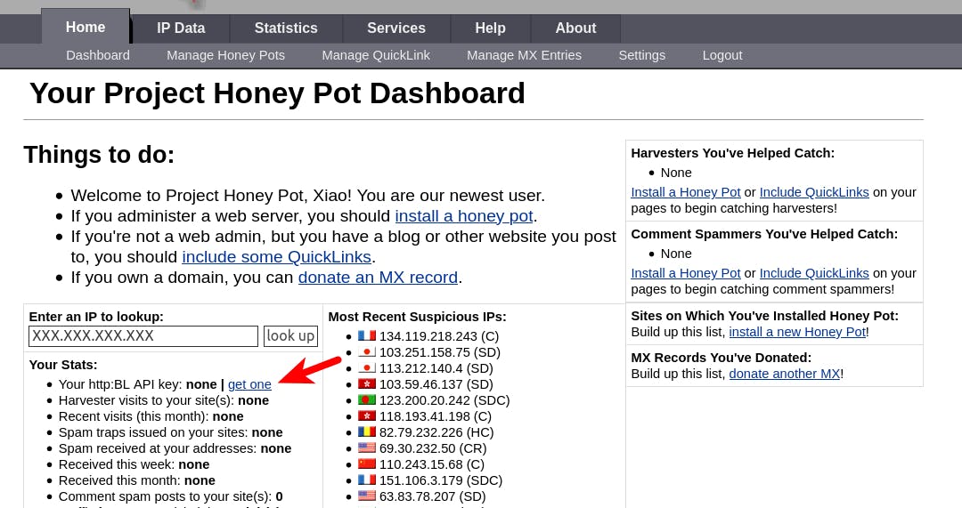Click Hong Kong flag beside 103.59.46.137

click(367, 383)
